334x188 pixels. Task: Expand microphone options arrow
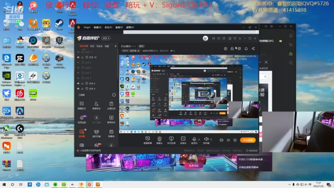(199, 140)
